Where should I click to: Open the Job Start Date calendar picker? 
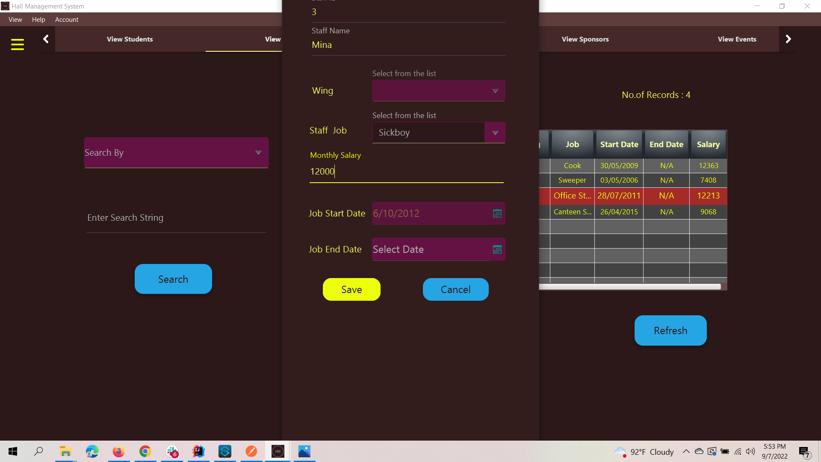click(x=497, y=213)
